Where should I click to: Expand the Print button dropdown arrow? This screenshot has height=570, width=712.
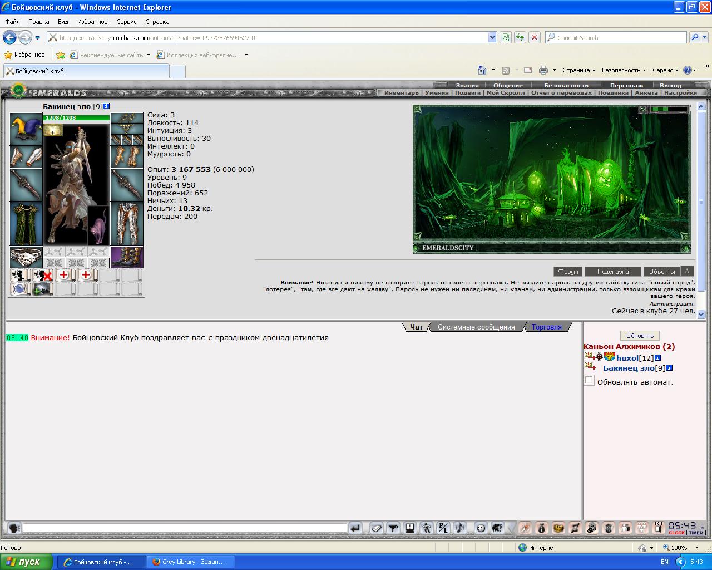coord(553,70)
